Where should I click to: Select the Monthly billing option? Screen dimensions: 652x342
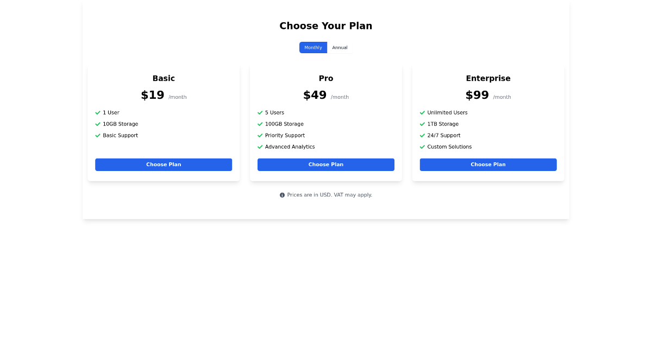[313, 47]
